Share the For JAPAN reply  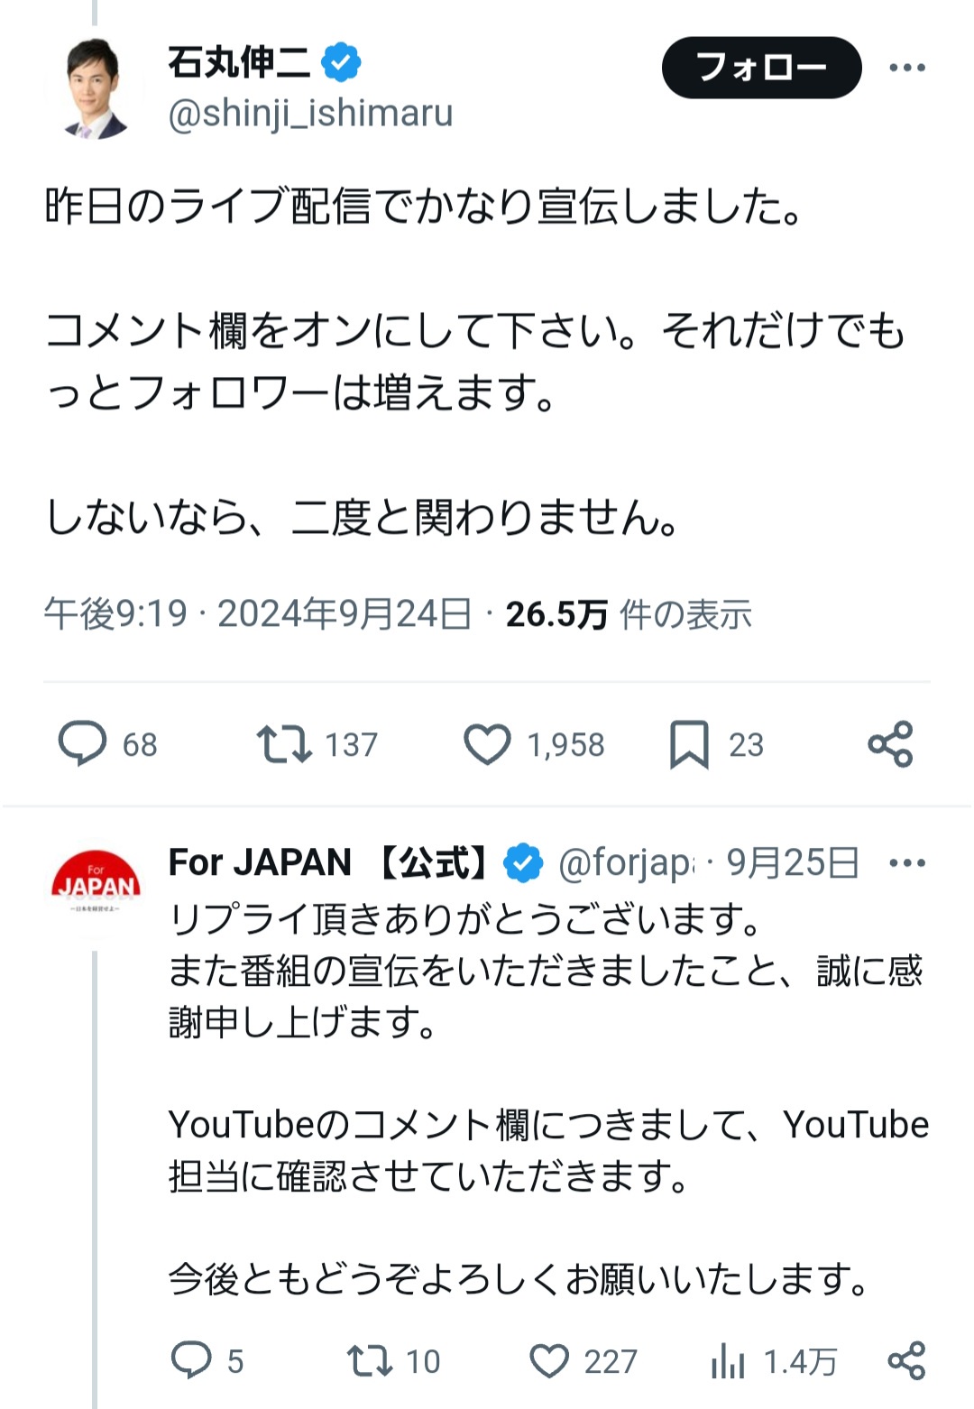[906, 1360]
